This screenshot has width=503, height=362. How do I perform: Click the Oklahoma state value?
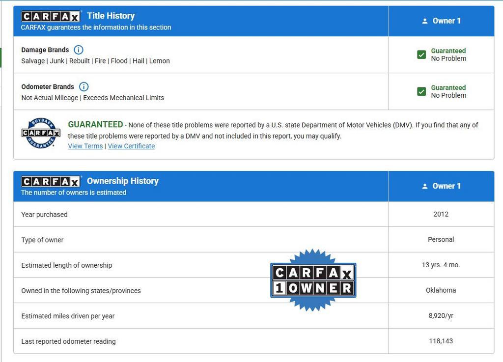(441, 290)
